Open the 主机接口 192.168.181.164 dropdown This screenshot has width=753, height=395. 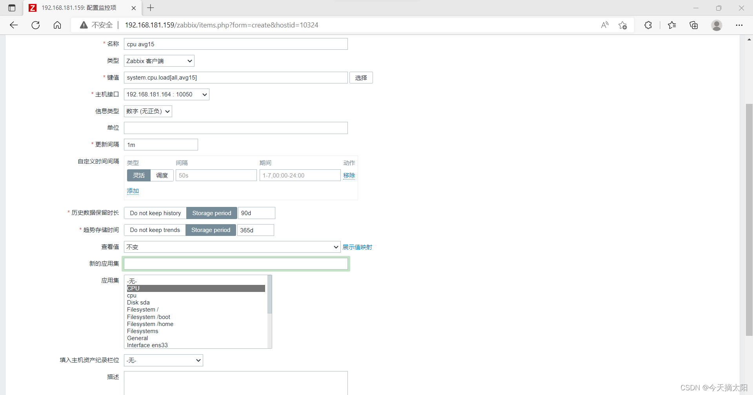[x=167, y=94]
